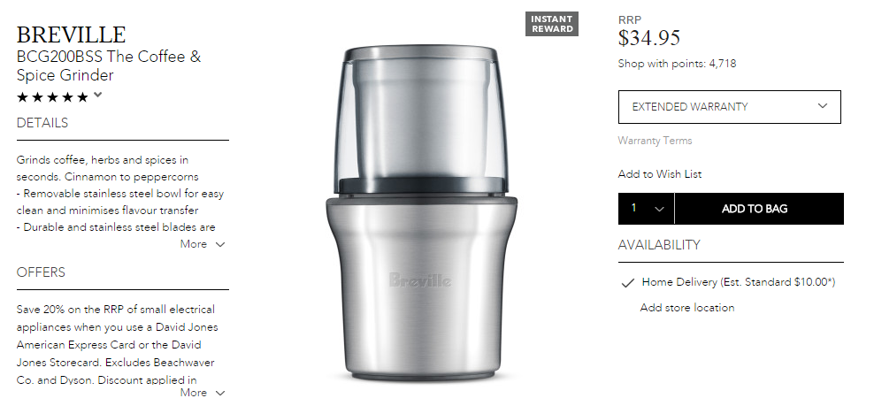This screenshot has width=874, height=406.
Task: Open the quantity selector showing 1
Action: (x=646, y=209)
